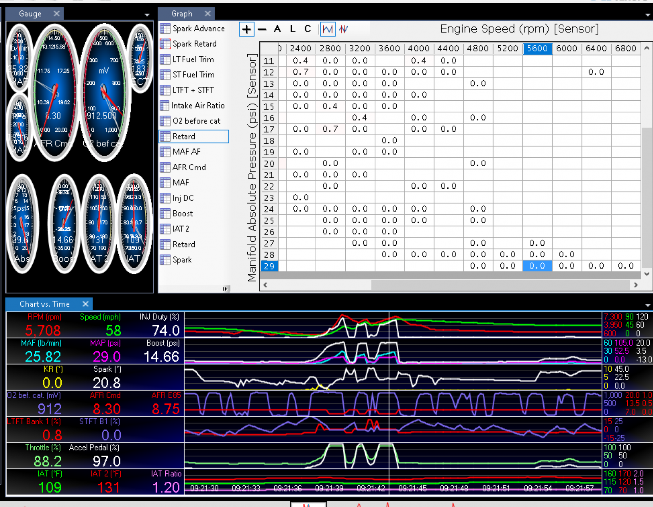
Task: Click the table scroll left arrow
Action: pyautogui.click(x=265, y=285)
